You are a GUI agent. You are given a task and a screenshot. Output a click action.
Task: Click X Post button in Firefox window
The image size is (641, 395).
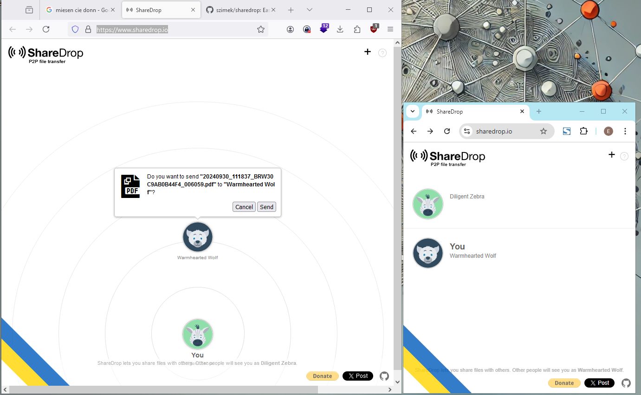click(x=358, y=376)
